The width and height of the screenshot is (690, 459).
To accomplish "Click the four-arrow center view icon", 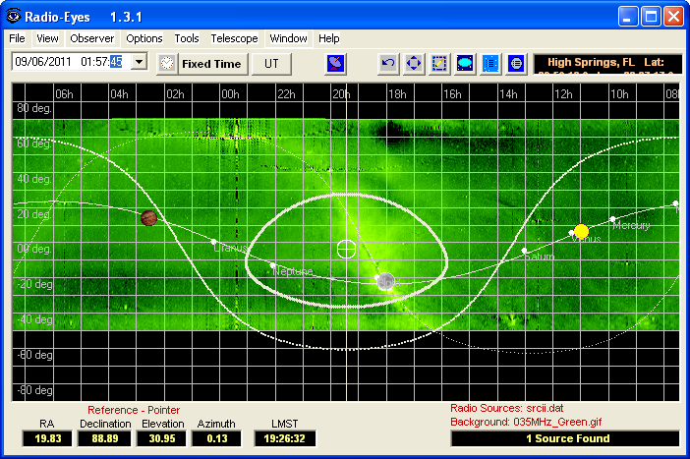I will (x=415, y=64).
